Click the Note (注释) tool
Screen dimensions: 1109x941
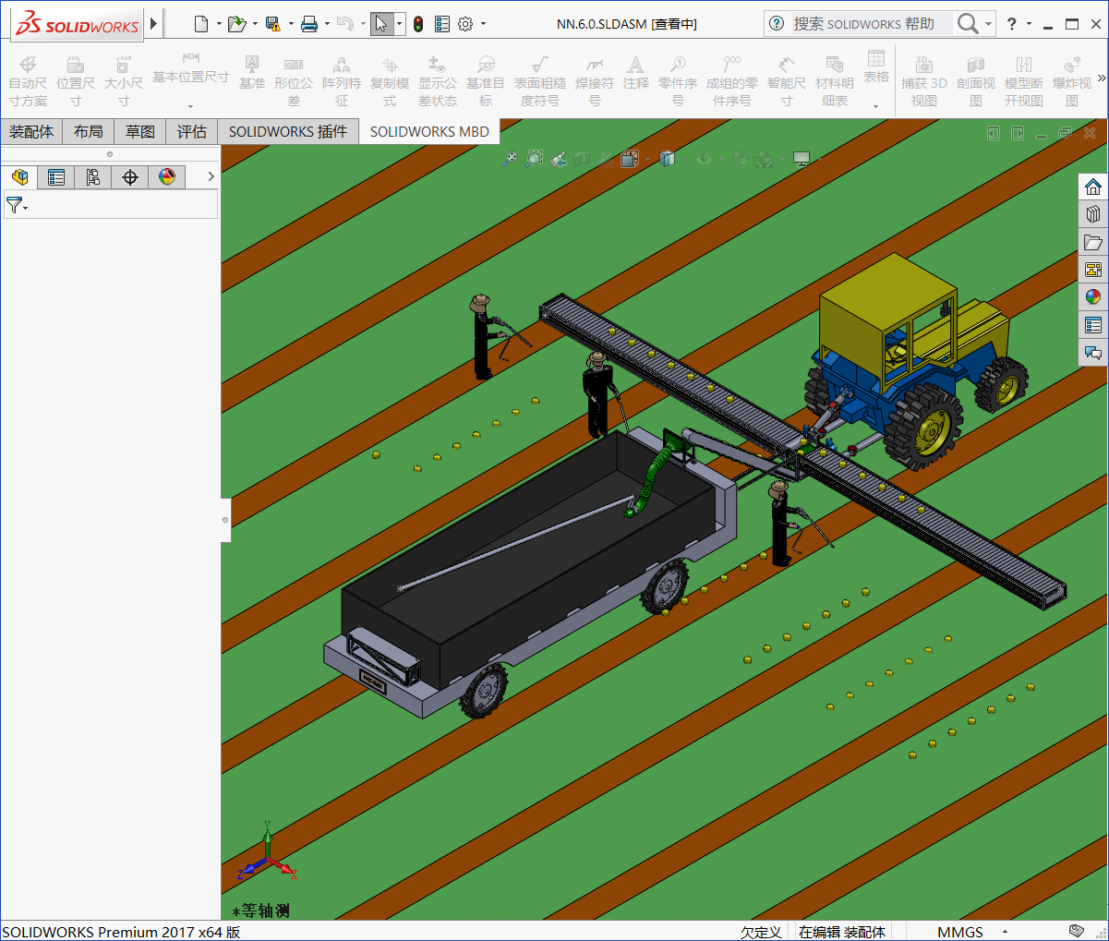635,73
